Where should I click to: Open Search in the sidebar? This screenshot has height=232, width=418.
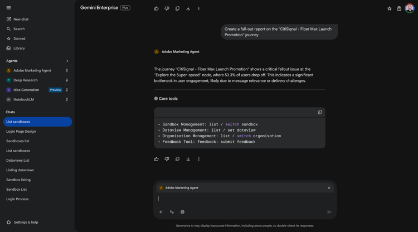pyautogui.click(x=16, y=29)
